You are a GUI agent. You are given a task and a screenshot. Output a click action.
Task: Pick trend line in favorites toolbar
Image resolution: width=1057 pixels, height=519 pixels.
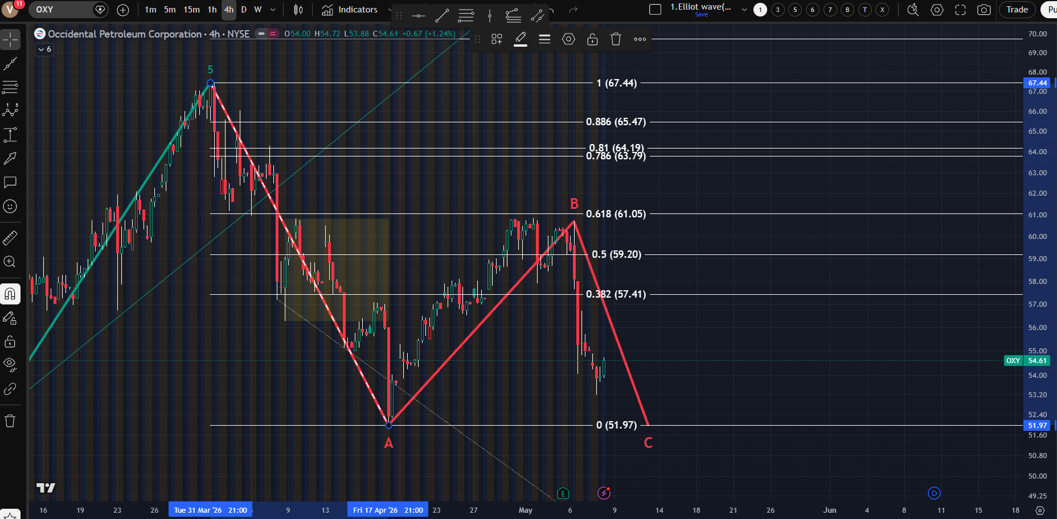tap(442, 16)
